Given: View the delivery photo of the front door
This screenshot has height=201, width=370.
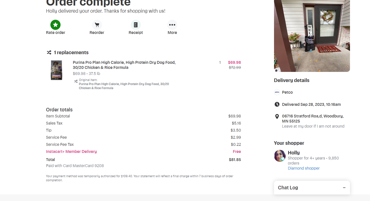Looking at the screenshot, I should click(312, 36).
